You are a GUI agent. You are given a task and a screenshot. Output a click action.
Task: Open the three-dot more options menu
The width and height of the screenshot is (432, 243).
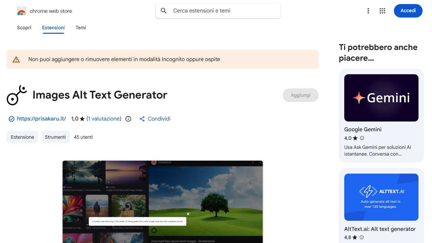click(368, 11)
